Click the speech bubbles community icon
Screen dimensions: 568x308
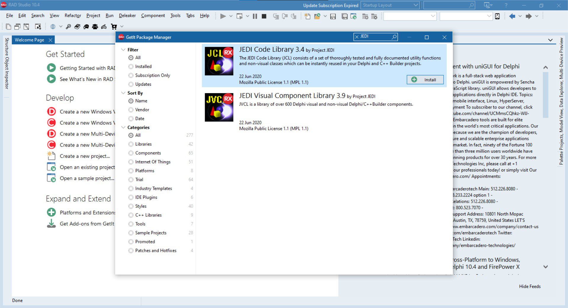(86, 27)
